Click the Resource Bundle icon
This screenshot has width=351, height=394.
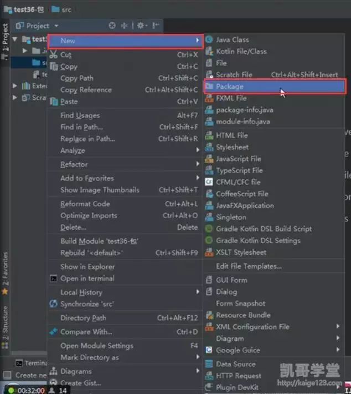[209, 315]
